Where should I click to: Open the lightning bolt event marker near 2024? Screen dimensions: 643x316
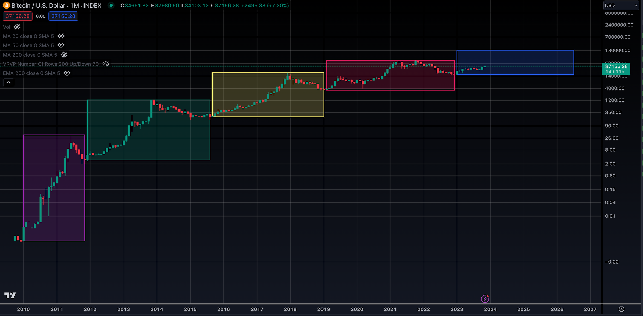pyautogui.click(x=485, y=298)
